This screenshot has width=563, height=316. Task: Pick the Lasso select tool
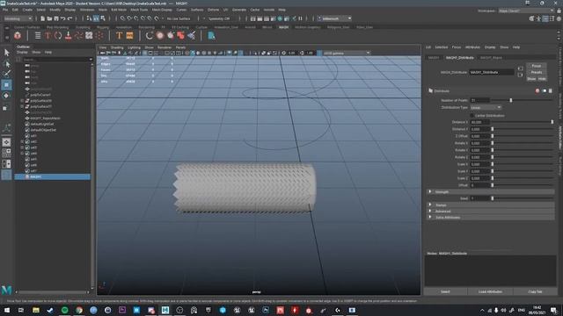coord(6,64)
